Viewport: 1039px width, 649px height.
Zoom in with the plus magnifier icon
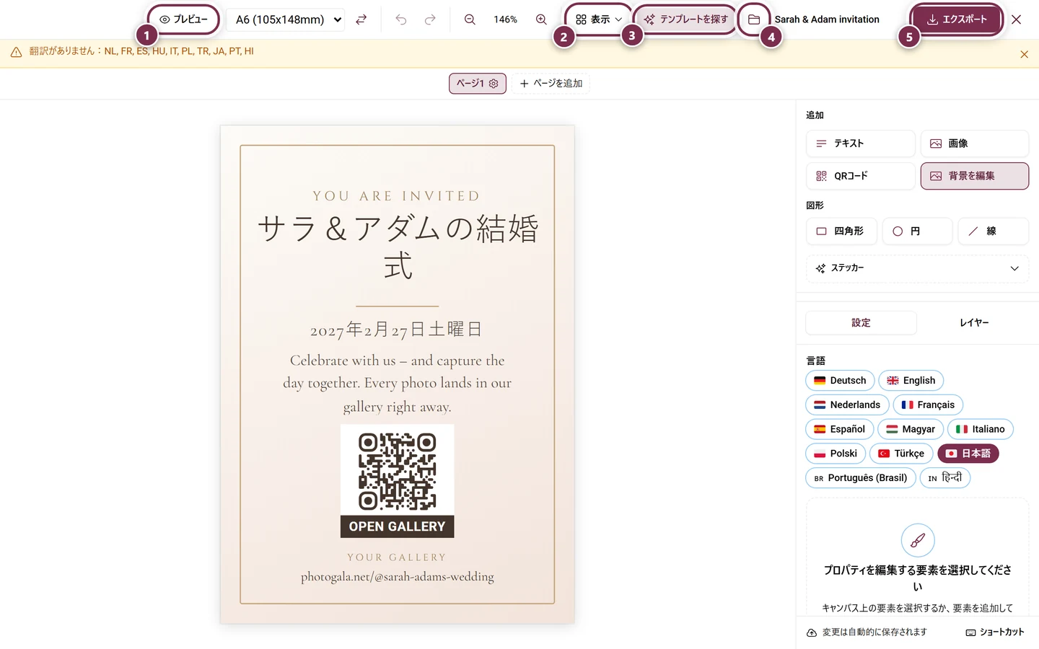541,19
